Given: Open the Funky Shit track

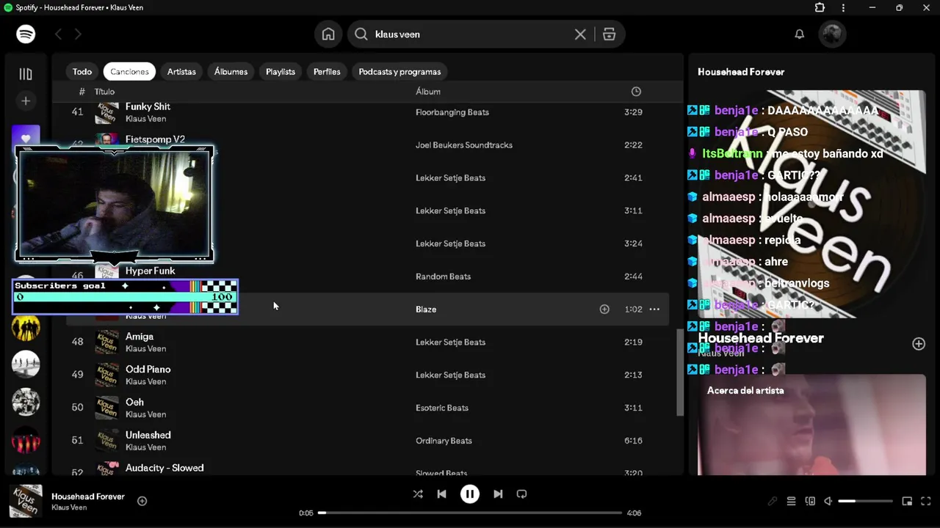Looking at the screenshot, I should point(148,106).
